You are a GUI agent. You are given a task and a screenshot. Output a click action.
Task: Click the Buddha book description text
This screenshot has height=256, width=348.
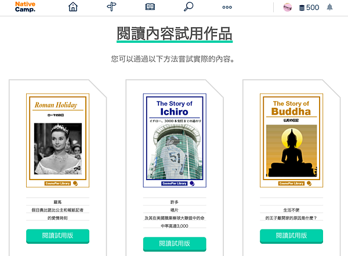(x=291, y=214)
